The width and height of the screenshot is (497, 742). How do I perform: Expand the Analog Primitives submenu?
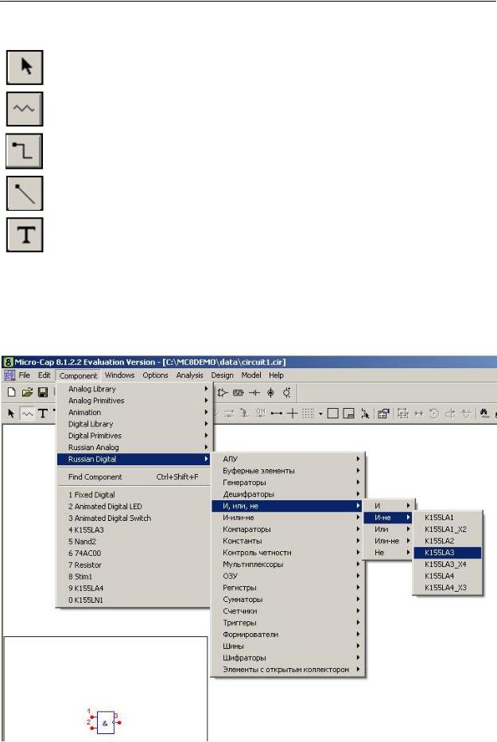[133, 400]
